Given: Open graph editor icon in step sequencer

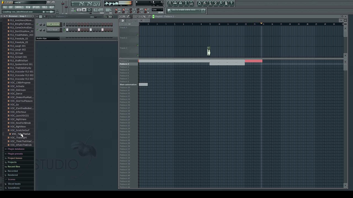Looking at the screenshot, I should point(106,17).
